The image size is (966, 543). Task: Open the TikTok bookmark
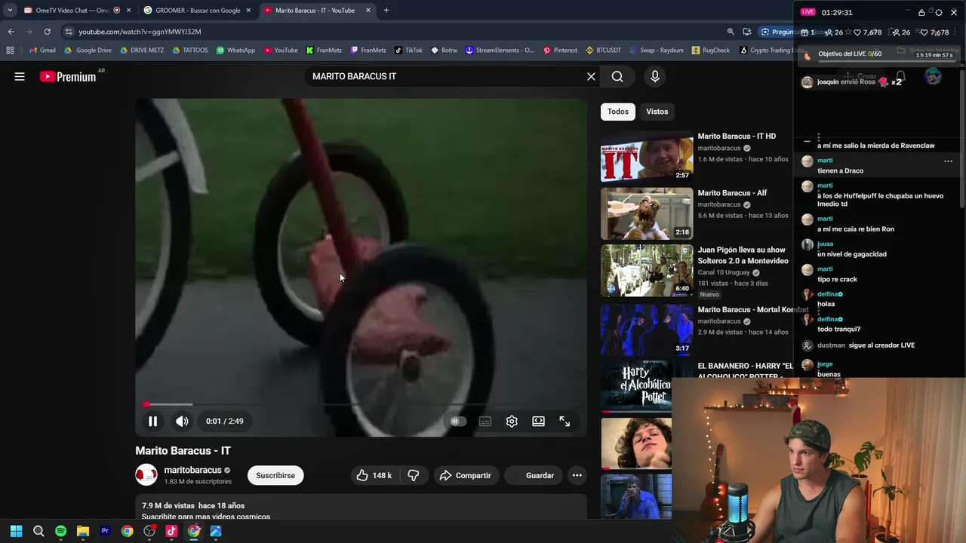408,51
